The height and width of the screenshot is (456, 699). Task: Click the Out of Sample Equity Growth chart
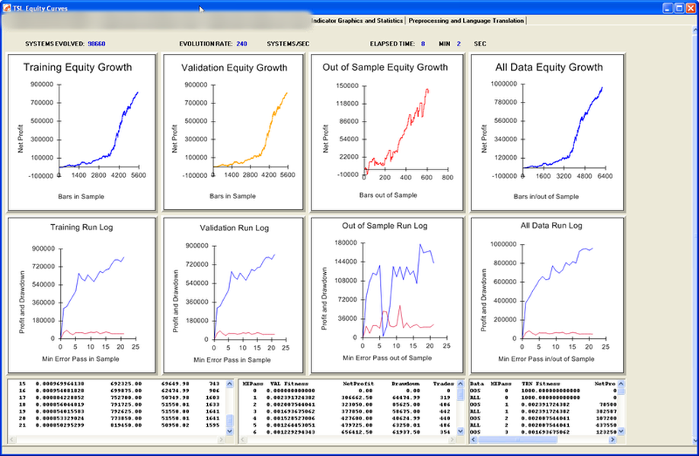point(387,131)
